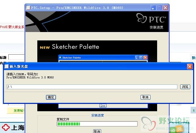Viewport: 196px width, 133px height.
Task: Close the PTC.Setup window
Action: 165,8
